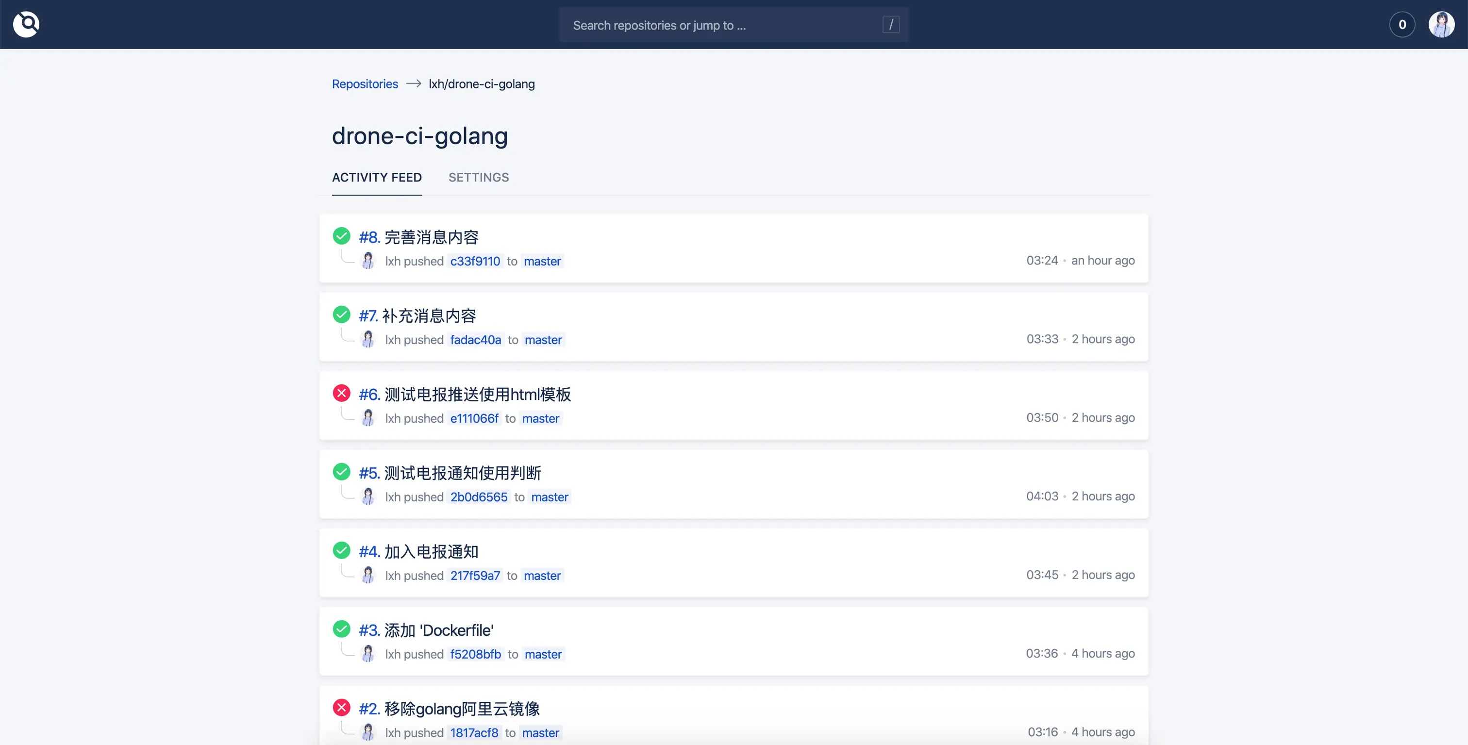Click lxh avatar in build #7 row

click(x=368, y=339)
